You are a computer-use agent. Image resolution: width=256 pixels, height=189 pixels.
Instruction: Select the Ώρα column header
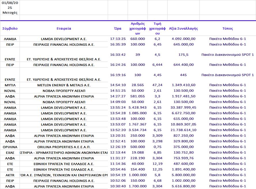tap(118, 28)
